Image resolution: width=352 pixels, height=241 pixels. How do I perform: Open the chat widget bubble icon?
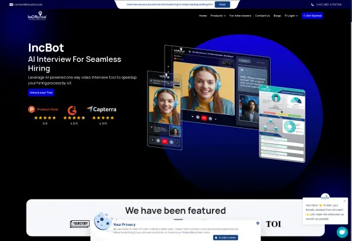(342, 232)
